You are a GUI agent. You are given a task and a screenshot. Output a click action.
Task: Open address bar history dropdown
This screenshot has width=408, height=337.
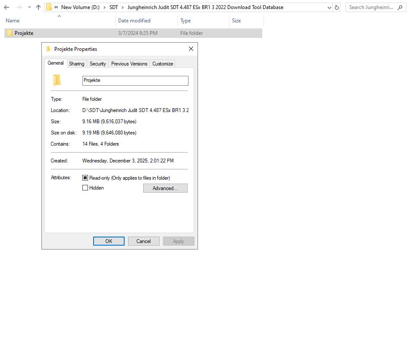coord(329,7)
